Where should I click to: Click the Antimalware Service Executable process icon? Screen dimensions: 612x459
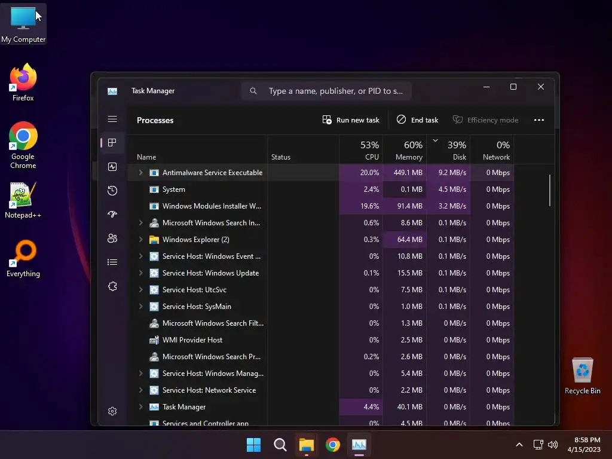[154, 173]
